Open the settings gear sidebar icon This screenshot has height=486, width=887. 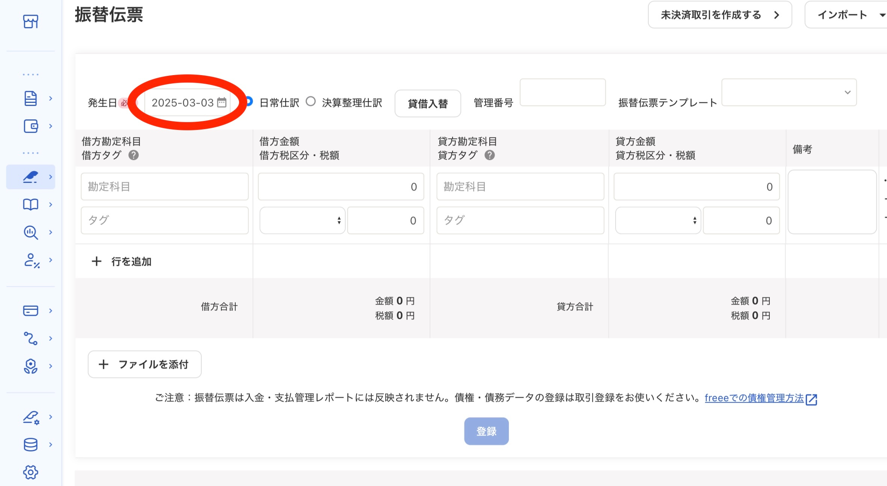coord(30,472)
